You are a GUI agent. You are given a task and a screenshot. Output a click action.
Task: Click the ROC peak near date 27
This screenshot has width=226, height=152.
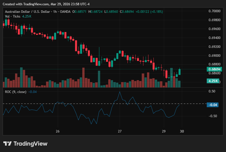(x=120, y=92)
